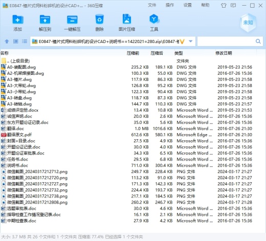Click the PNG icon of 微信截图_20240317212712.png
266x241 pixels.
click(4, 171)
